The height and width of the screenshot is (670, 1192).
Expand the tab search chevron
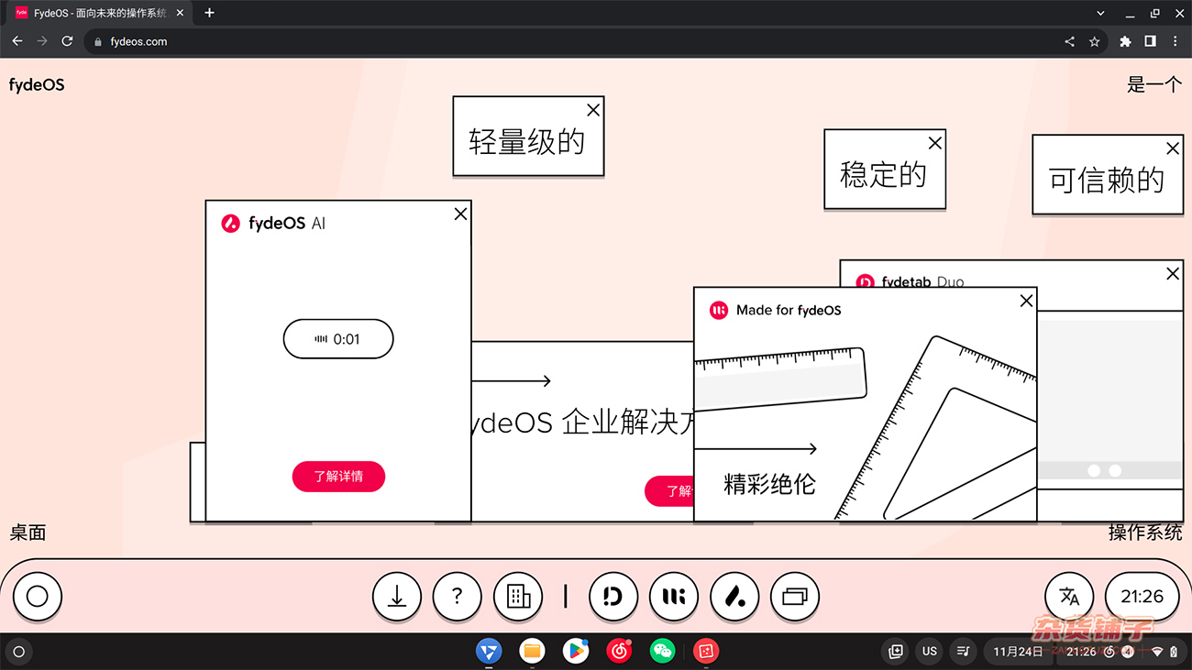[1100, 13]
